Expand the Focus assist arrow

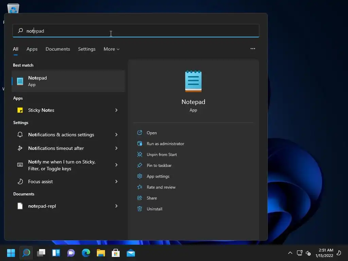116,181
